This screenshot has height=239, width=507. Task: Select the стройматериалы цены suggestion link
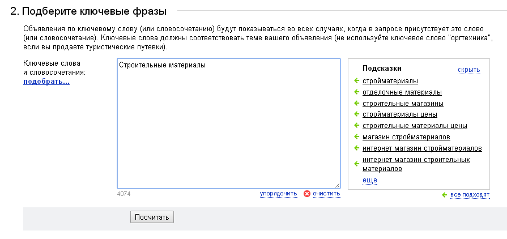(x=400, y=114)
